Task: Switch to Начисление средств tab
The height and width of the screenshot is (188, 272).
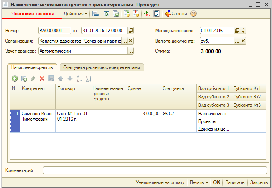Action: pyautogui.click(x=32, y=67)
